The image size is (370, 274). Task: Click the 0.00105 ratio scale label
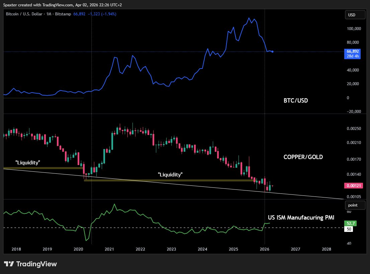click(354, 197)
